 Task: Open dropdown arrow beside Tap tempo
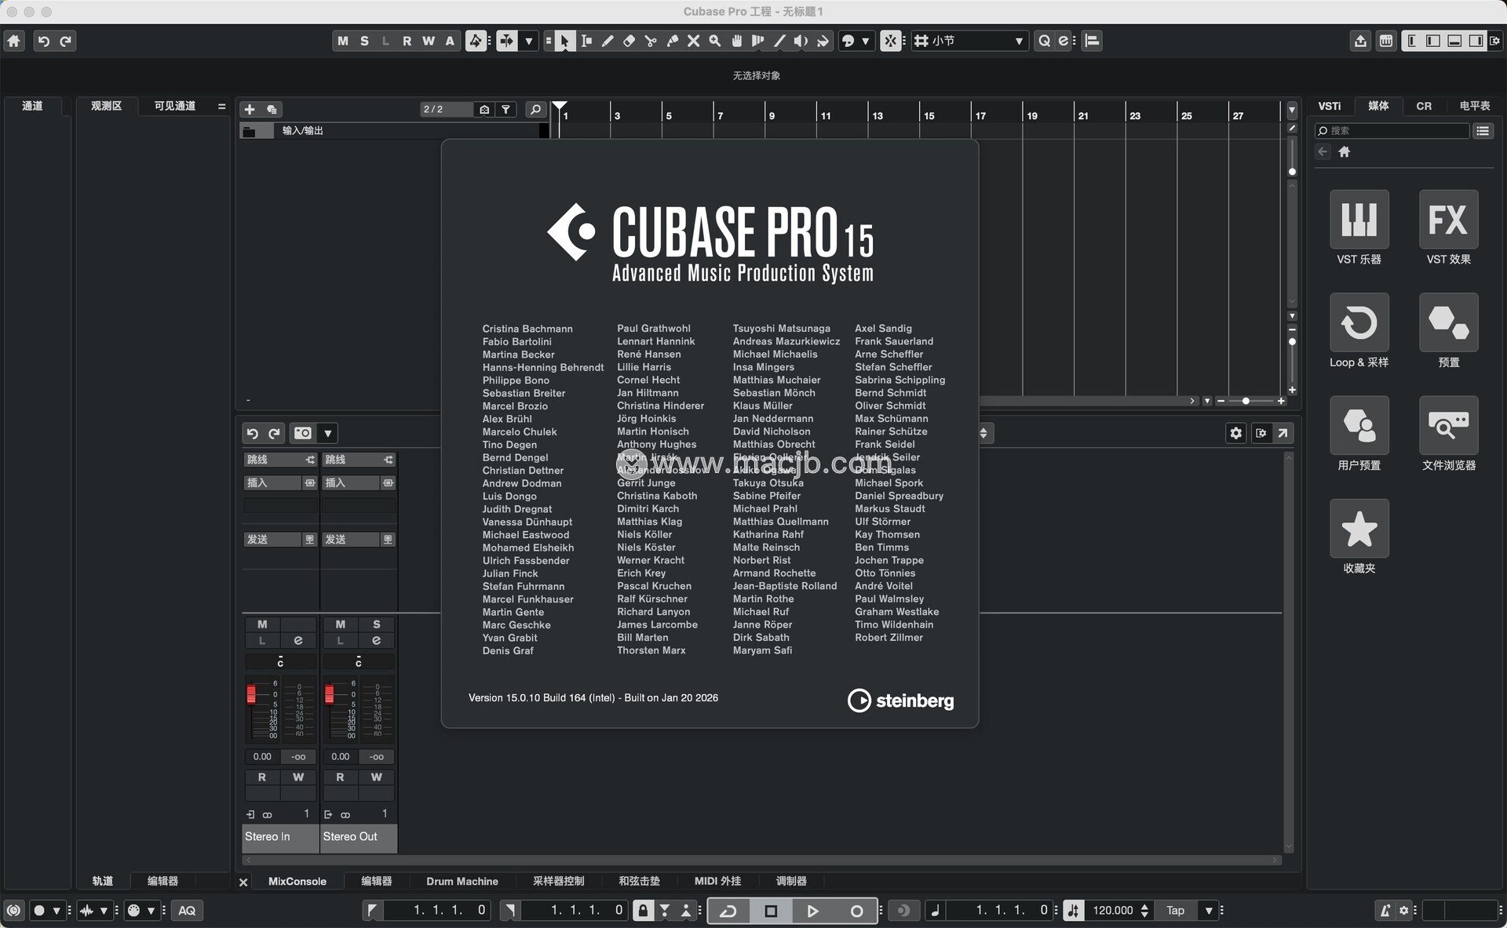[x=1209, y=911]
